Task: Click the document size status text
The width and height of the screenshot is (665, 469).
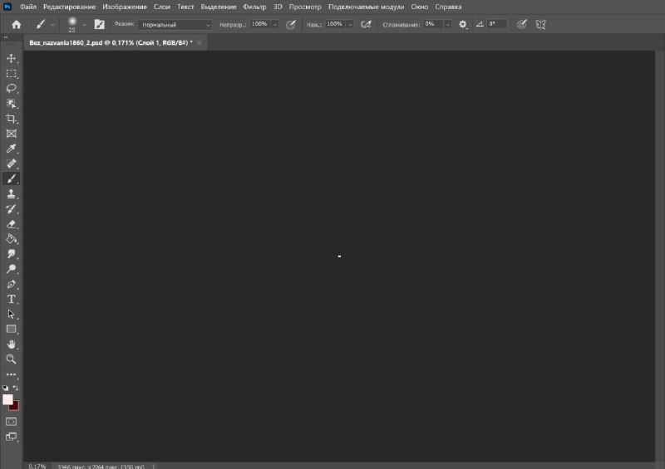Action: pyautogui.click(x=101, y=467)
